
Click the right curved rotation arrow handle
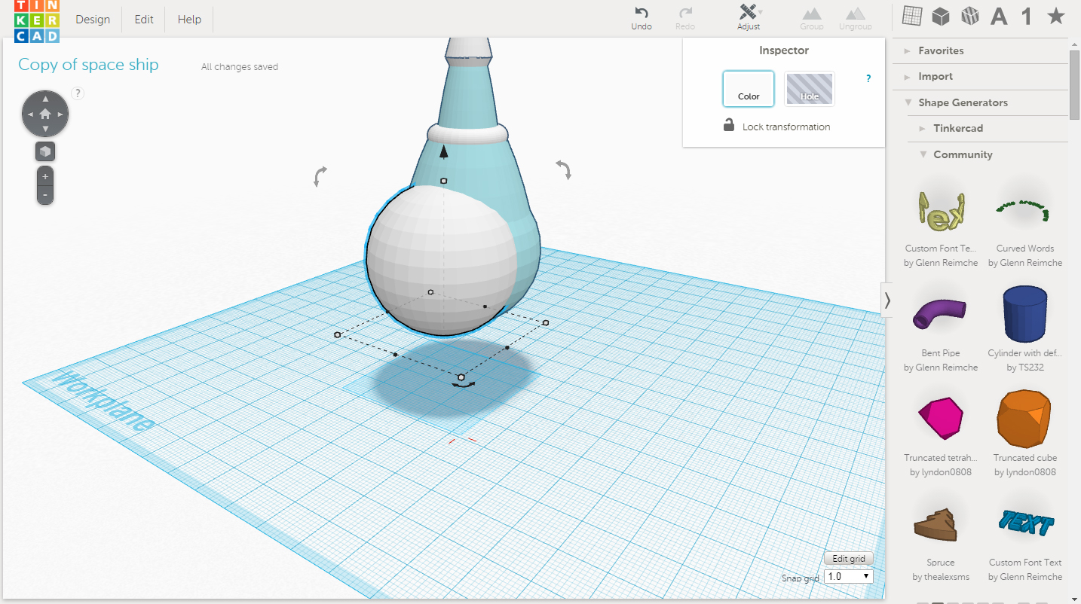pos(564,169)
